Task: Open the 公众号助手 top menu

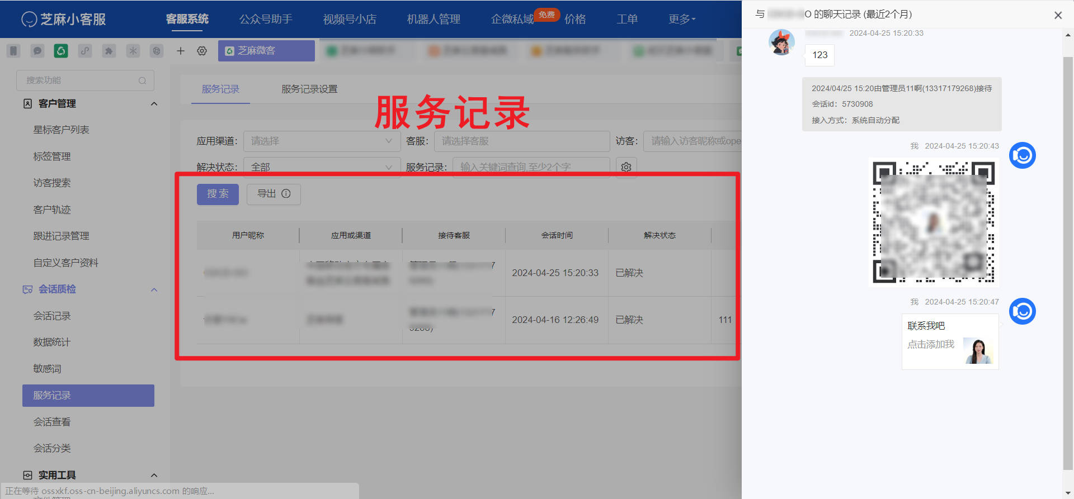Action: pos(266,19)
